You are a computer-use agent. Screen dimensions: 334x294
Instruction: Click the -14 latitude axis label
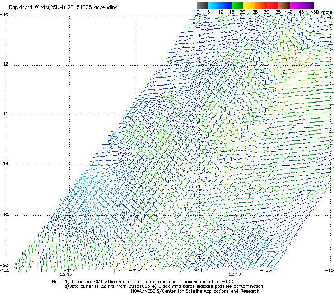(x=4, y=114)
